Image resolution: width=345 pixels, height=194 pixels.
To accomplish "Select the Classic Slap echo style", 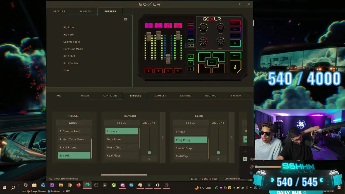I will (x=191, y=148).
